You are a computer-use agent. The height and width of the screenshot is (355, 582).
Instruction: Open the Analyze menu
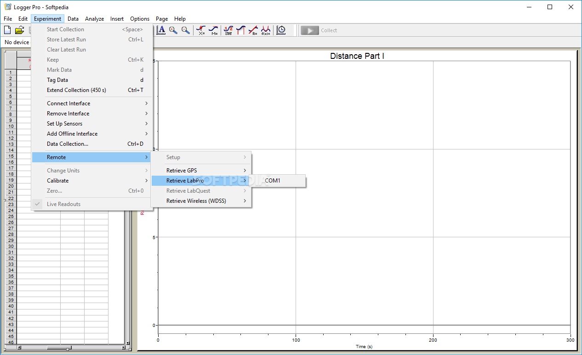coord(95,19)
